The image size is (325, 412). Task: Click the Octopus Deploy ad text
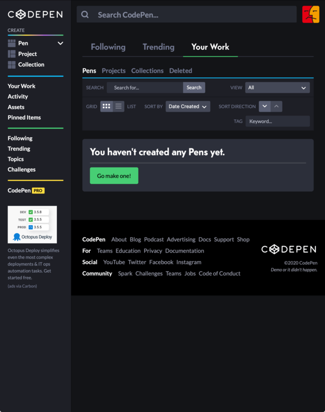(x=34, y=264)
